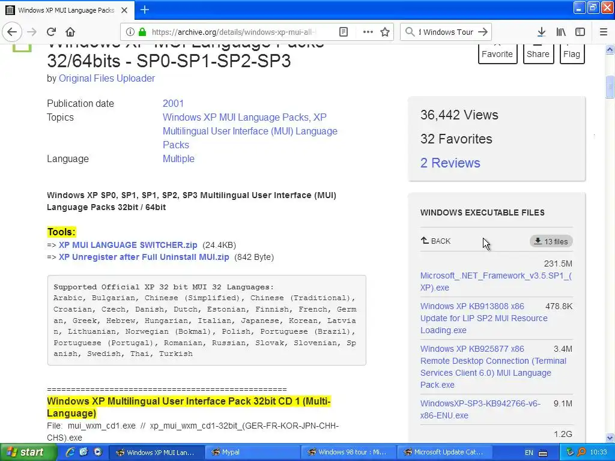Click the Favorite button
Screen dimensions: 615x461
(497, 53)
